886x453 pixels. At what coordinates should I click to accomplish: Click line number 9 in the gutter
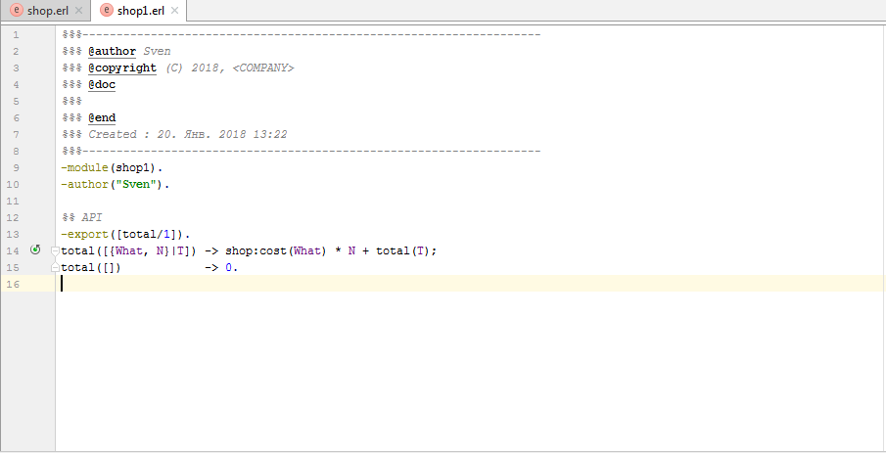click(x=16, y=167)
